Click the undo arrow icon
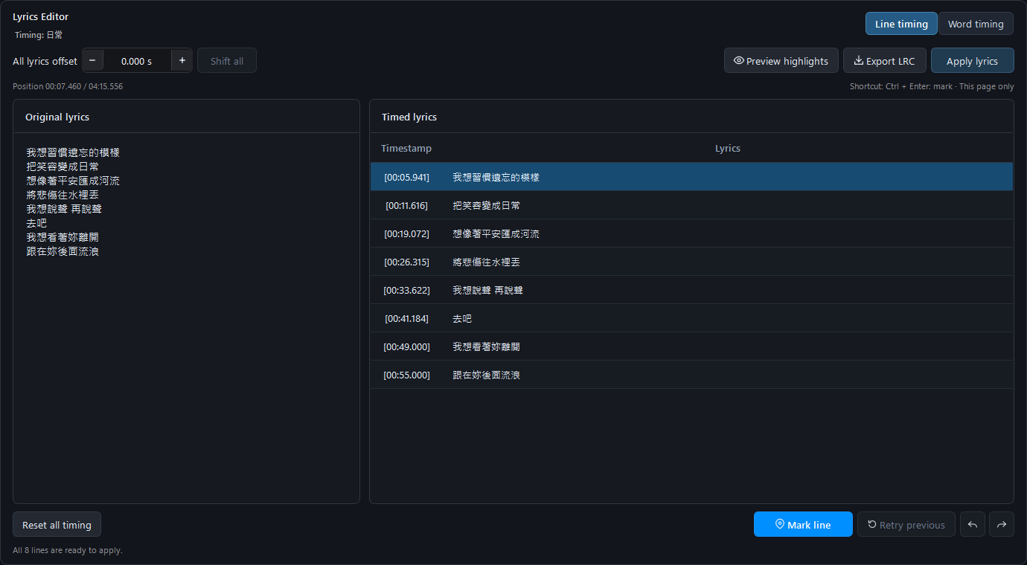The height and width of the screenshot is (565, 1027). [973, 524]
